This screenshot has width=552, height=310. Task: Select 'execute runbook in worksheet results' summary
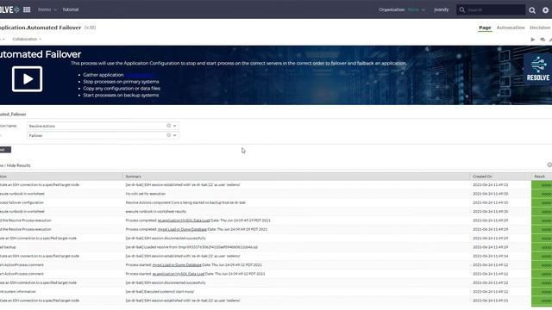click(155, 212)
